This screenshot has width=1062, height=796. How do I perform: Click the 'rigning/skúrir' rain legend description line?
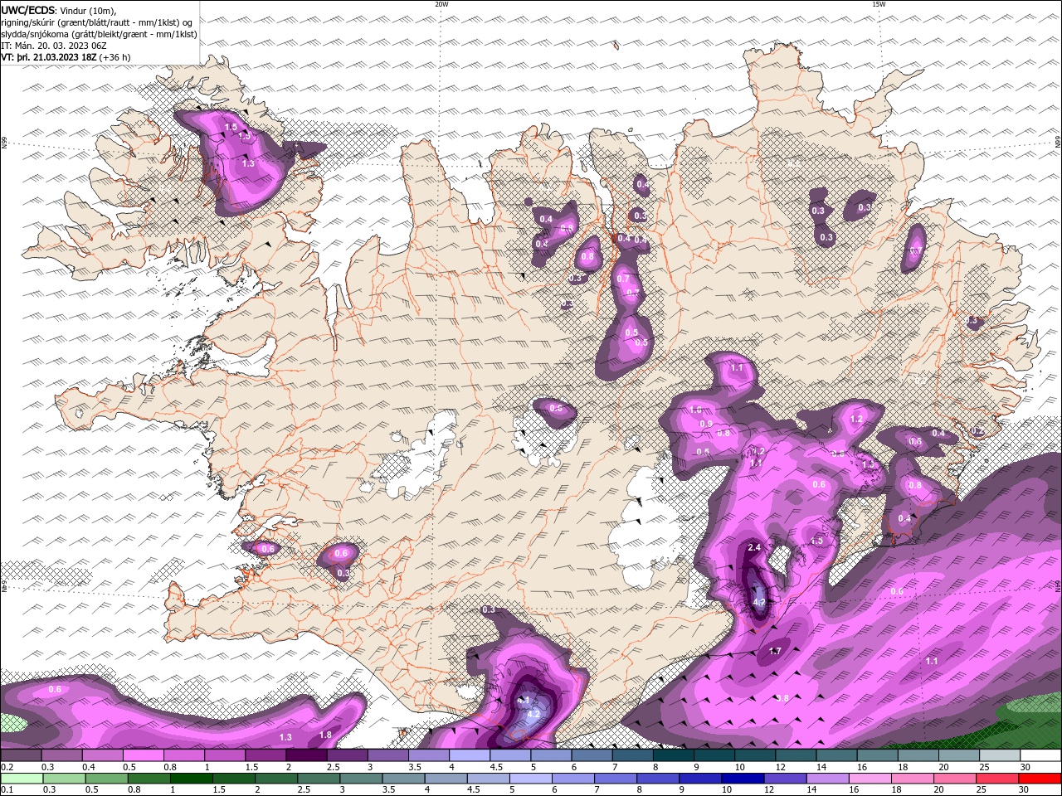(96, 22)
